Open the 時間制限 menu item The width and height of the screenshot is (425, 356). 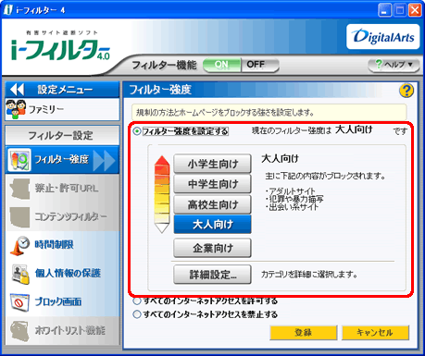point(62,246)
